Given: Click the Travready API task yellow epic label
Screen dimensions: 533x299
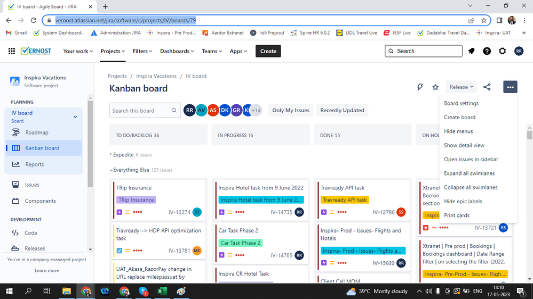Looking at the screenshot, I should click(345, 200).
